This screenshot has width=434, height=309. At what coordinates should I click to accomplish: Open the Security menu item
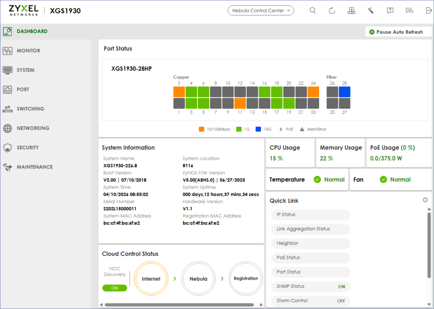[28, 148]
